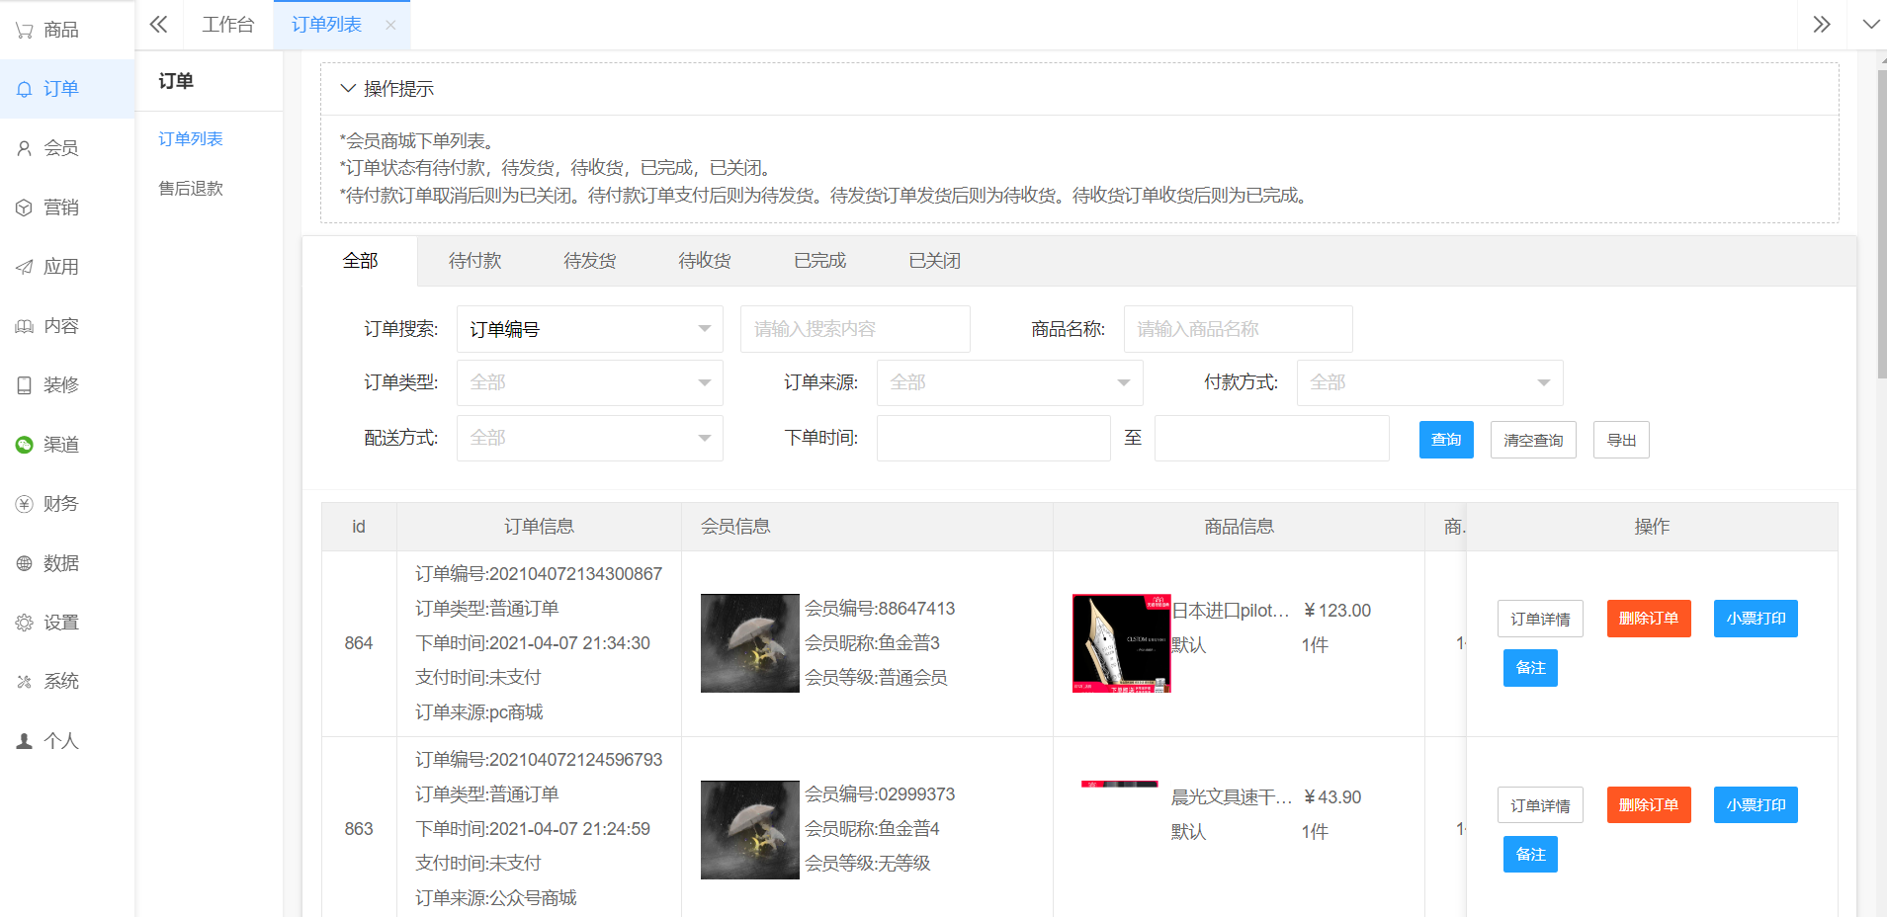Open the tab options down-chevron at top right
Viewport: 1887px width, 917px height.
tap(1870, 25)
